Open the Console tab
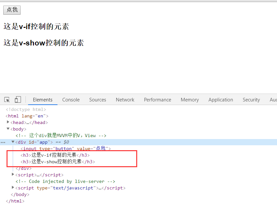The width and height of the screenshot is (277, 213). (x=71, y=100)
